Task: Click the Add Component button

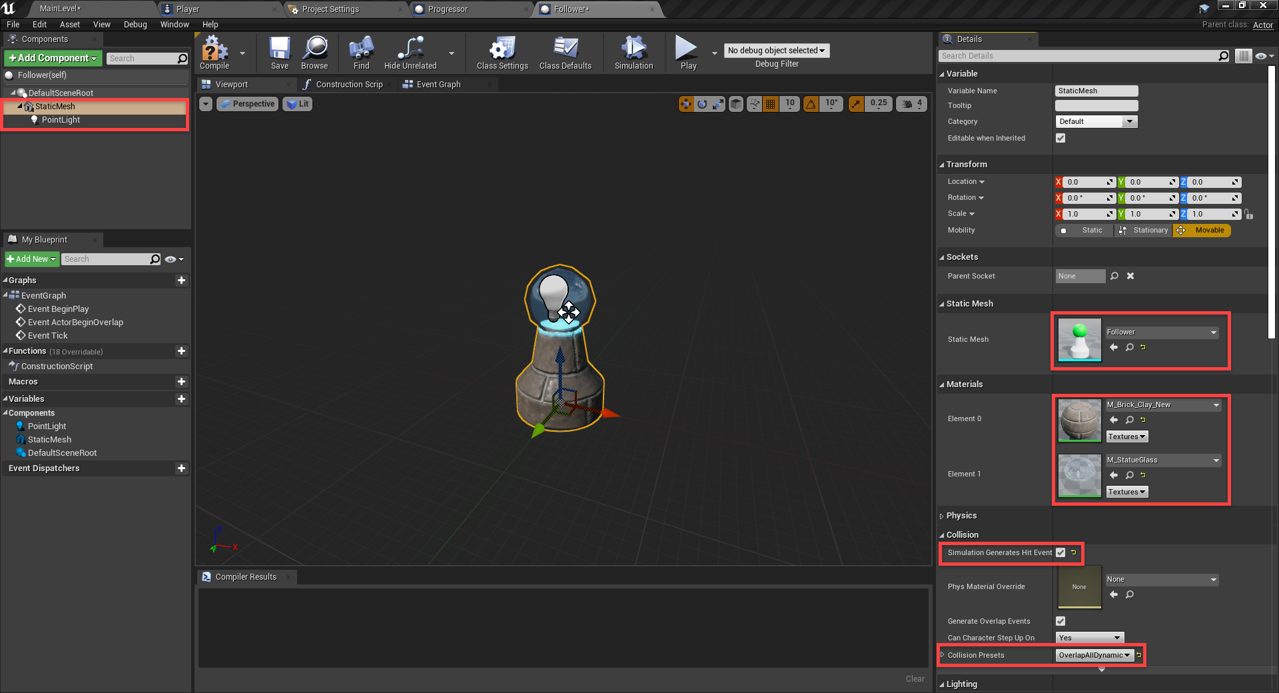Action: [x=53, y=59]
